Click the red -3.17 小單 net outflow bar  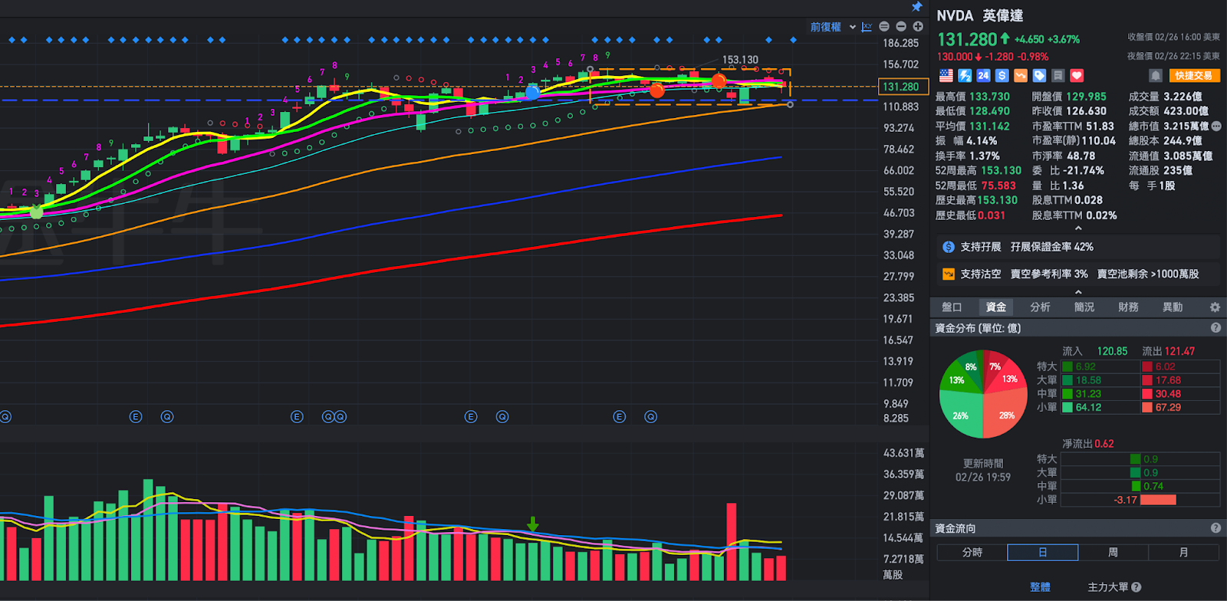[1157, 500]
